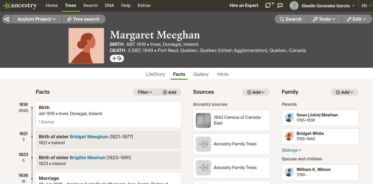Viewport: 373px width, 184px height.
Task: Click the Hire an Expert link
Action: click(244, 5)
